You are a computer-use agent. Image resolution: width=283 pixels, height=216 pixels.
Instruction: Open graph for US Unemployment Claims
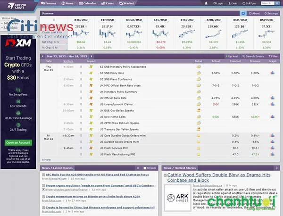point(273,104)
